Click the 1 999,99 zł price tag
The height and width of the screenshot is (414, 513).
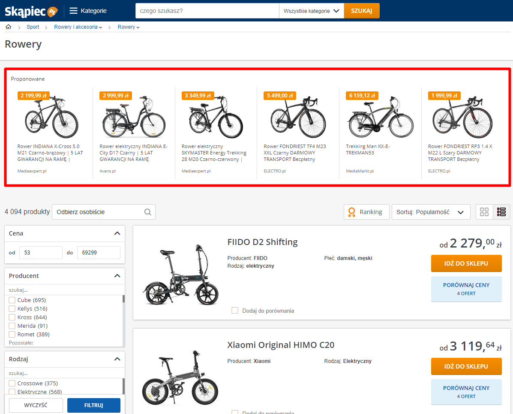click(444, 96)
